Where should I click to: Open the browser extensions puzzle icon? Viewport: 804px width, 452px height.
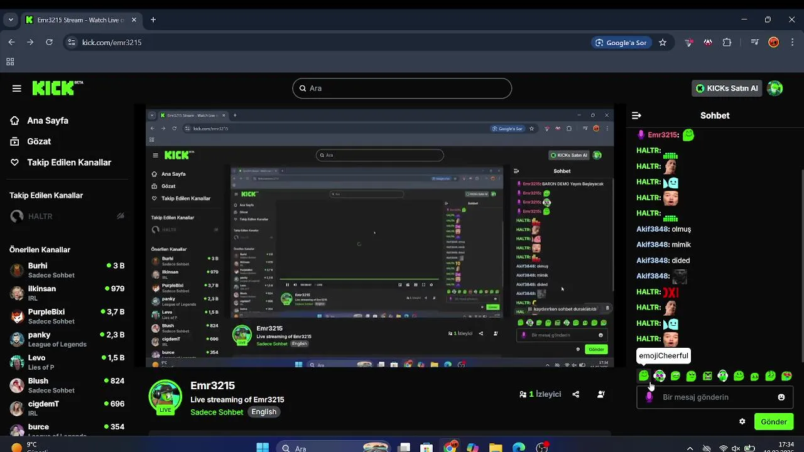pos(727,43)
